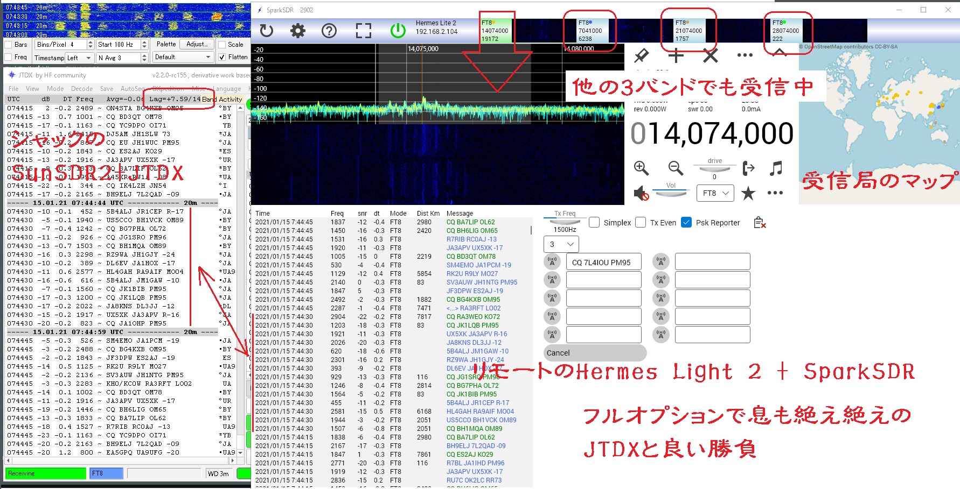Pin the receiver panel with the pushpin icon
The image size is (960, 489).
click(x=641, y=55)
